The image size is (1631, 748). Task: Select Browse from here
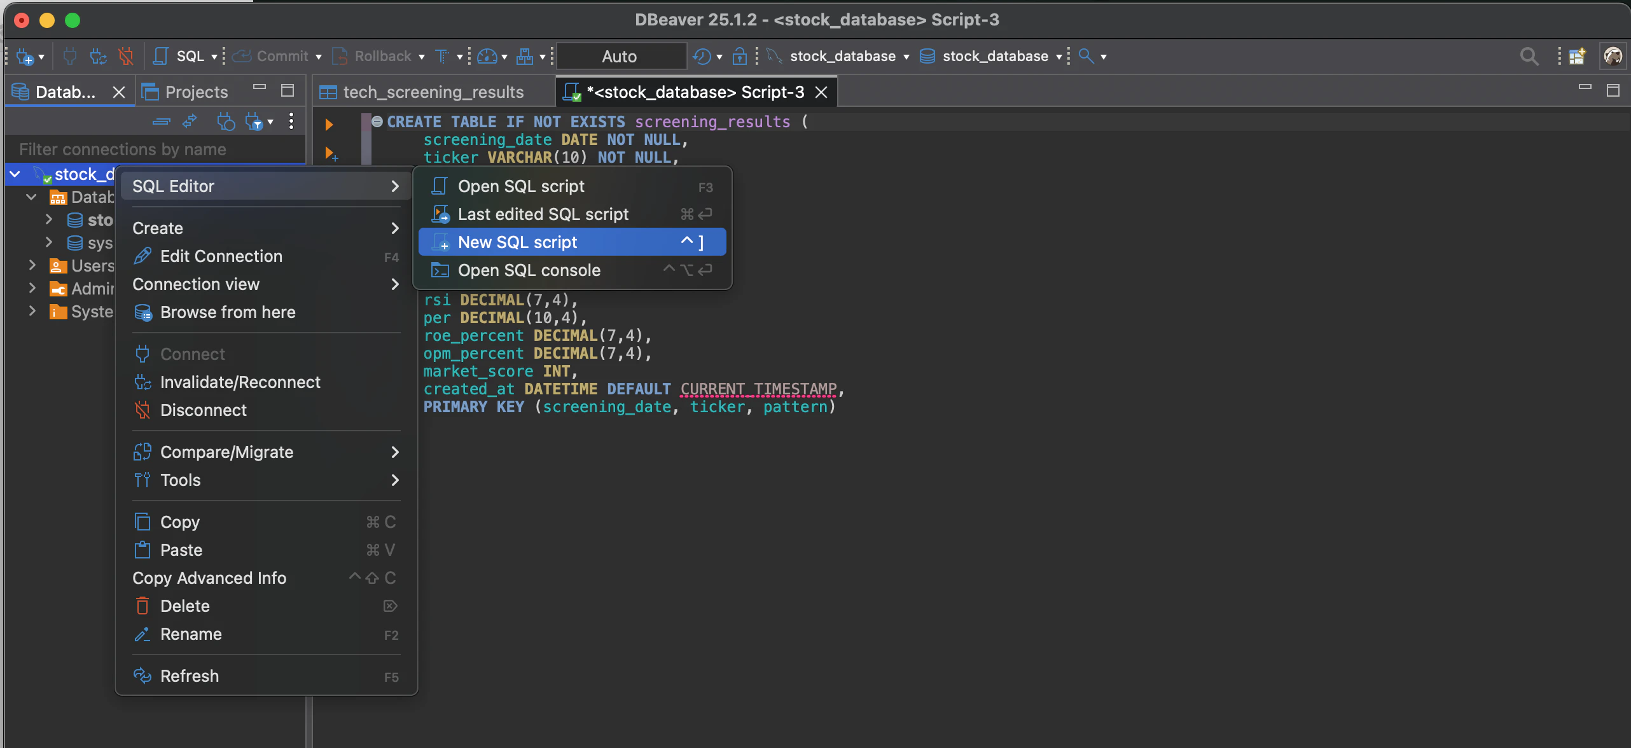(266, 312)
